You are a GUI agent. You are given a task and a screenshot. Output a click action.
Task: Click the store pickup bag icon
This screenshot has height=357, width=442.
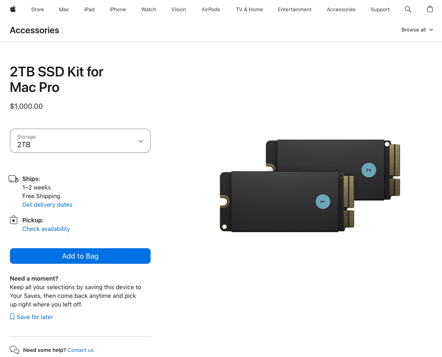click(14, 220)
